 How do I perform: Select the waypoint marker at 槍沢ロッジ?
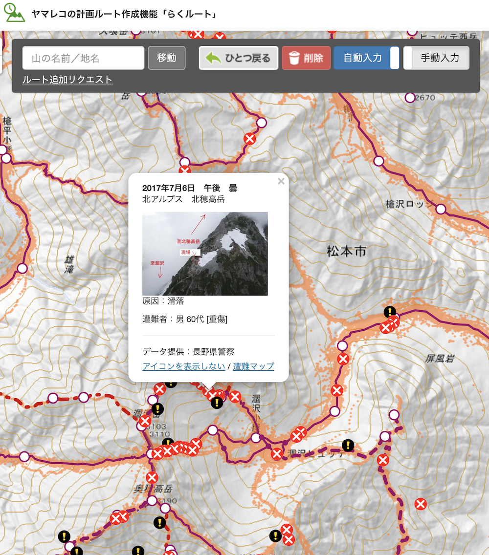pyautogui.click(x=441, y=209)
